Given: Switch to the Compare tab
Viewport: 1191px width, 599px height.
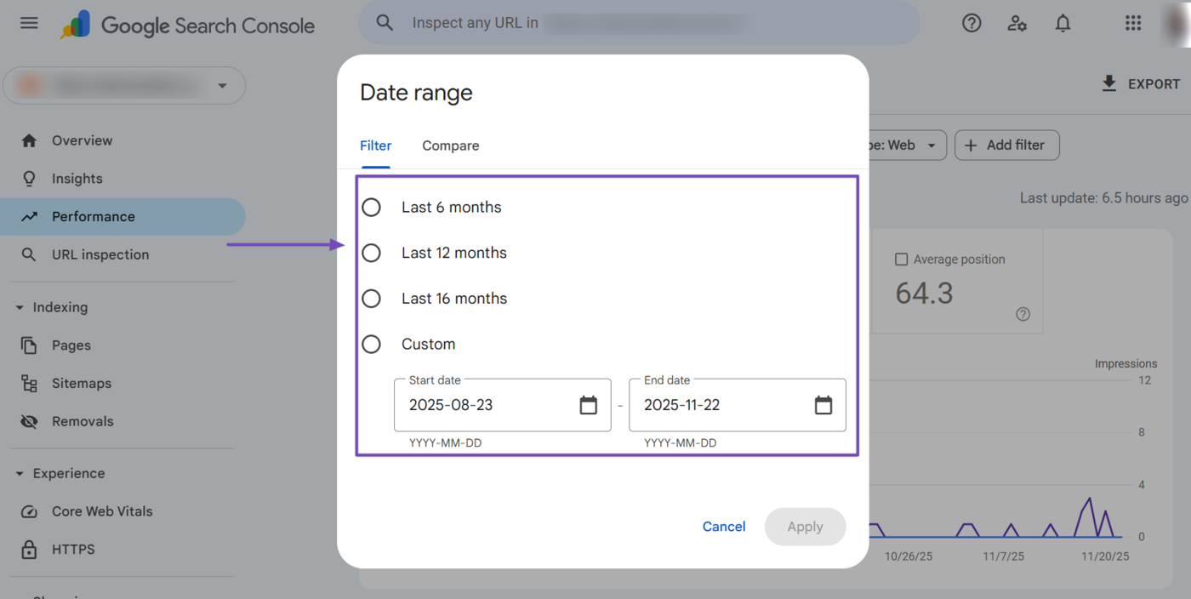Looking at the screenshot, I should pyautogui.click(x=450, y=145).
